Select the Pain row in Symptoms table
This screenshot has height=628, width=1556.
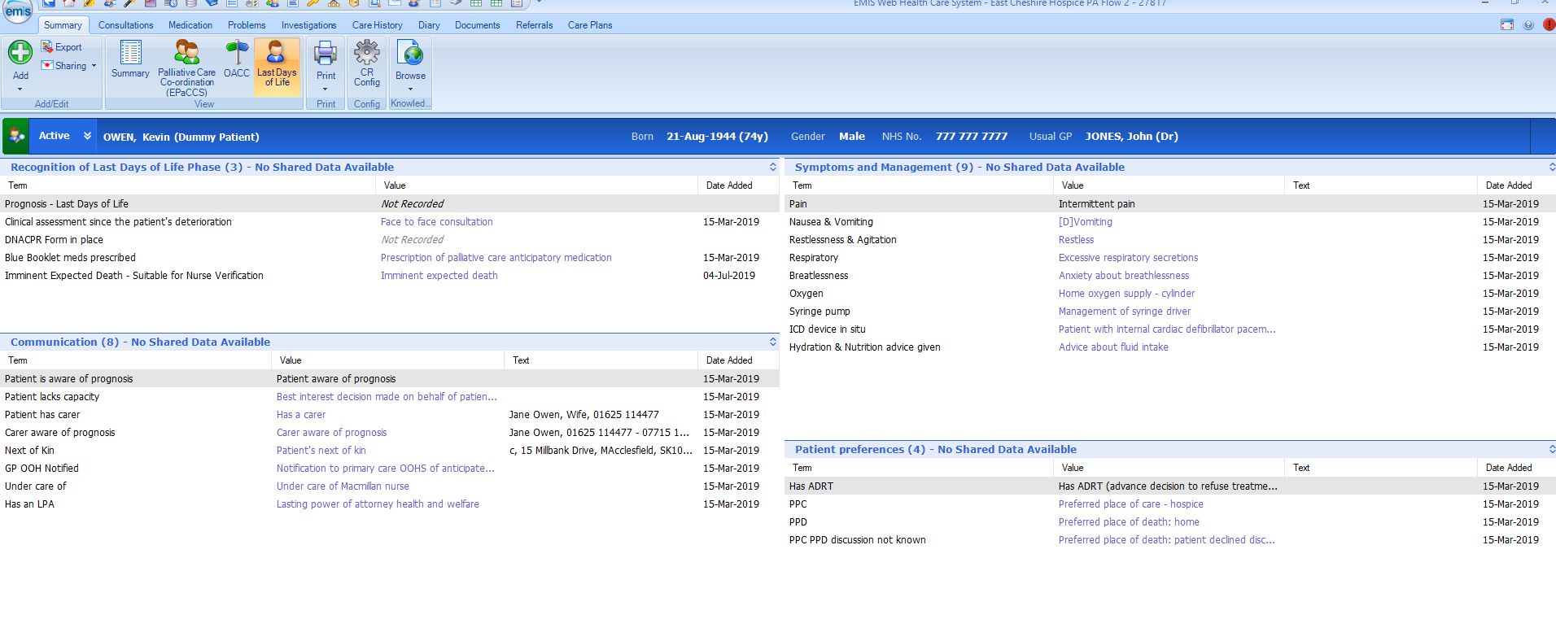1170,204
